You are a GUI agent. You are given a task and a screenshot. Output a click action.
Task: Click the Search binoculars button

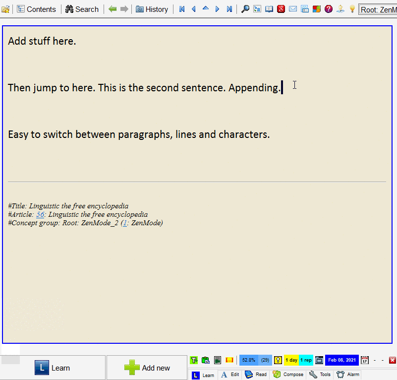click(82, 9)
